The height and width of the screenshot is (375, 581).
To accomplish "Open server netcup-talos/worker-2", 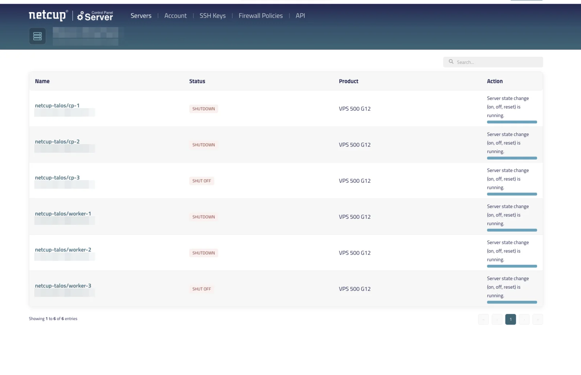I will coord(63,250).
